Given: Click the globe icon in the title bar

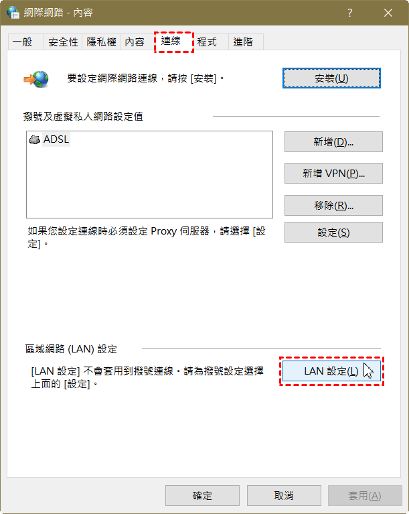Looking at the screenshot, I should tap(13, 13).
